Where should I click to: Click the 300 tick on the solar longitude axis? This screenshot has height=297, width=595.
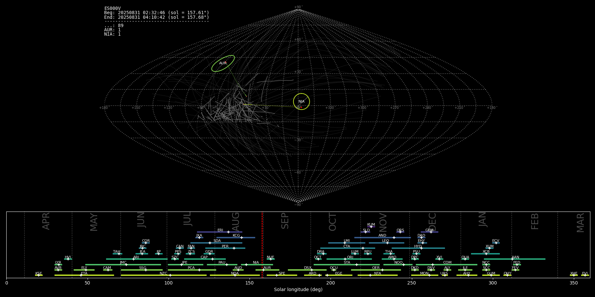point(493,283)
